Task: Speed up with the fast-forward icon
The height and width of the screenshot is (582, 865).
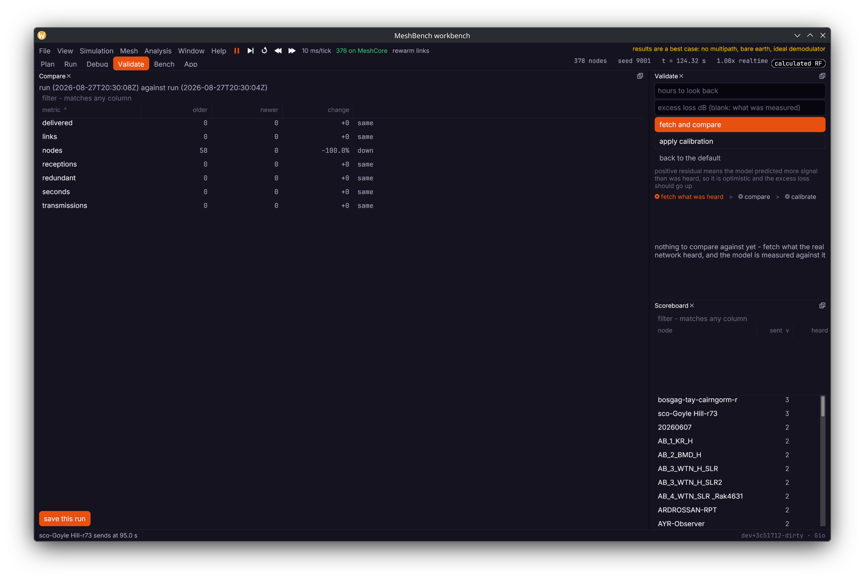Action: pyautogui.click(x=292, y=51)
